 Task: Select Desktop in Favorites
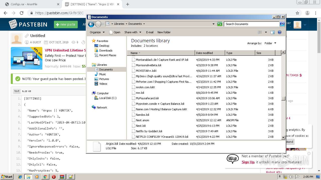104,46
